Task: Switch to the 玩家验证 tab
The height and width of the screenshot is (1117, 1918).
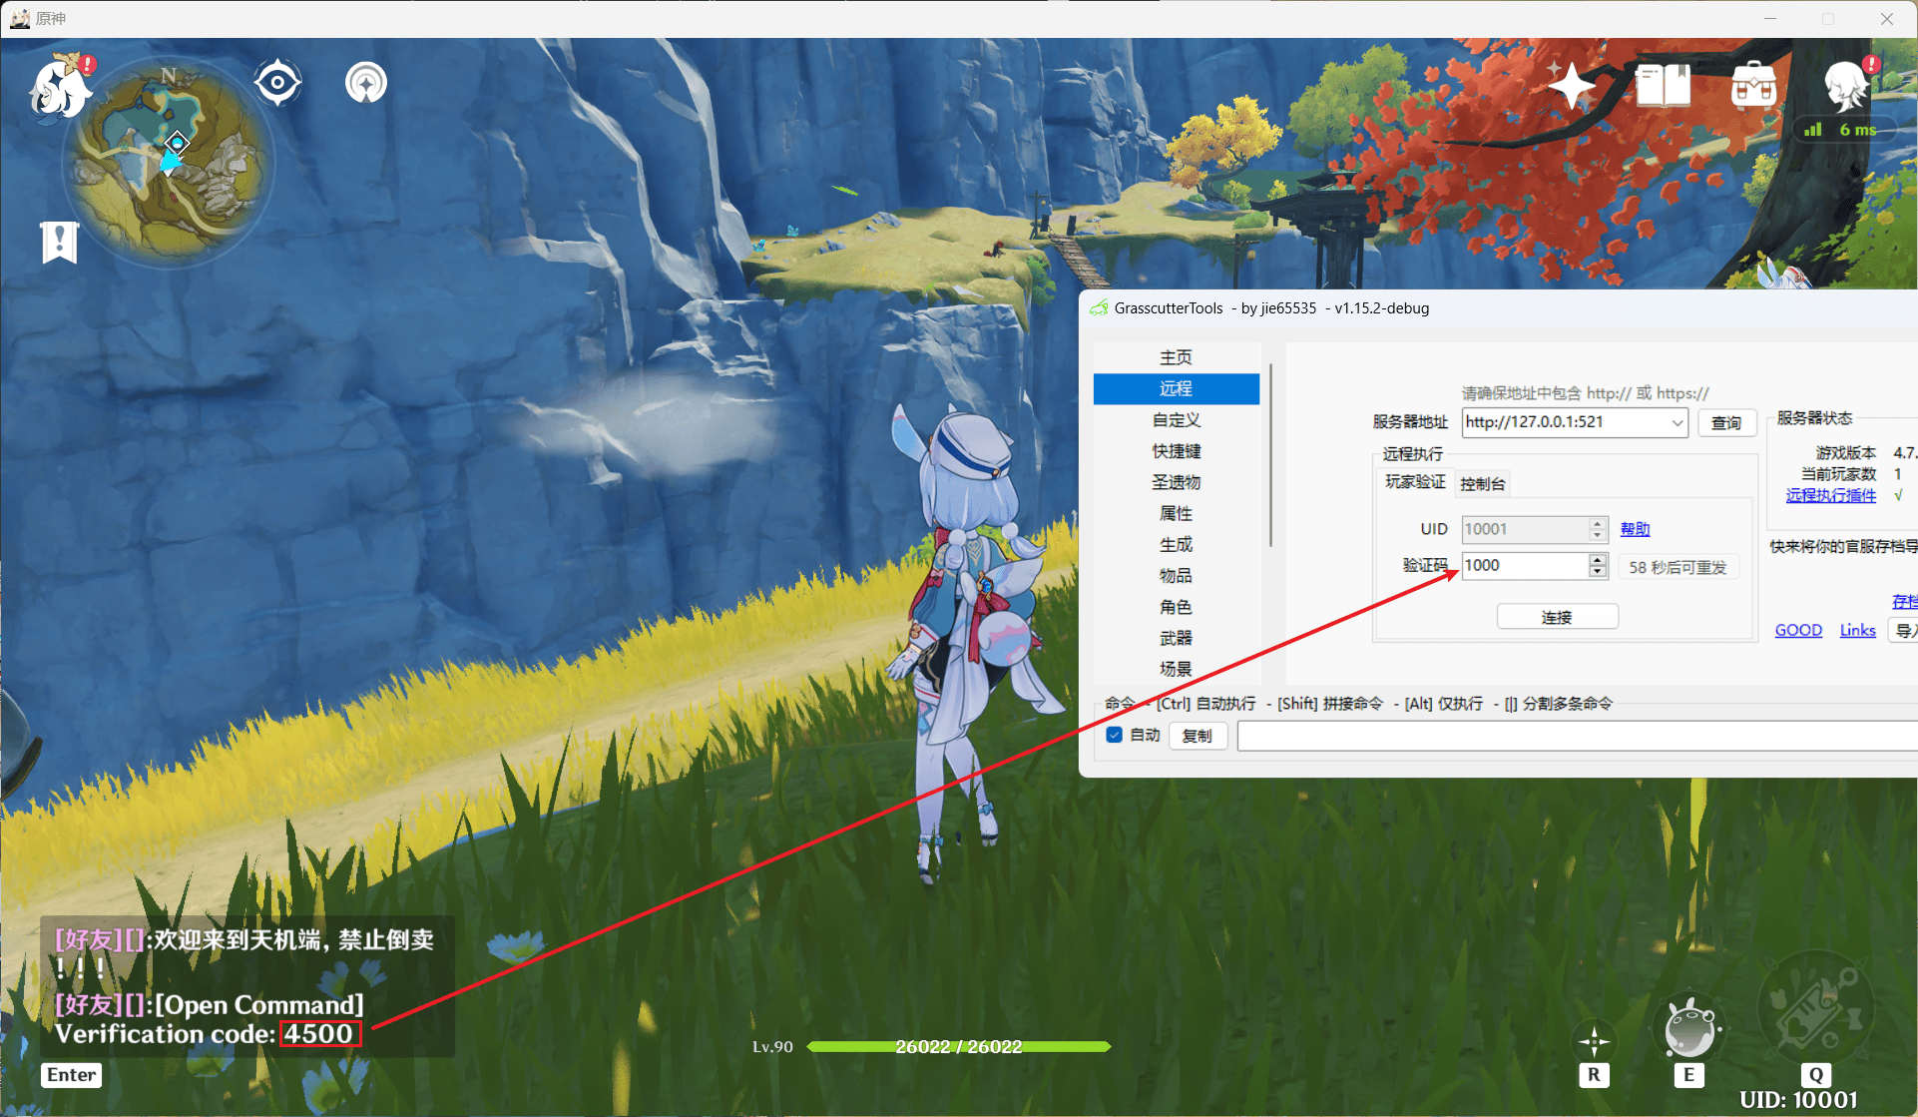Action: pos(1414,482)
